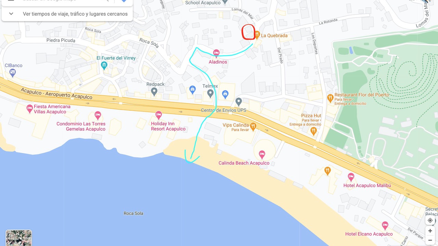The image size is (438, 246).
Task: Click the CIBanco ATM pin
Action: [x=13, y=72]
